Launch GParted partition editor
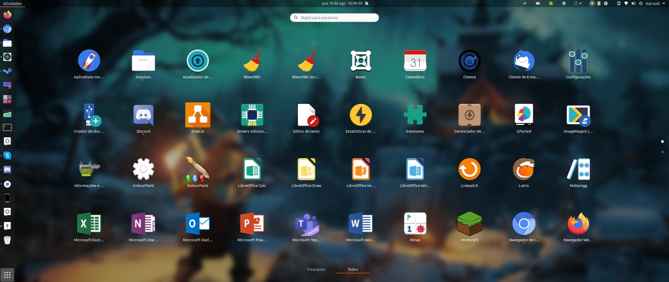The width and height of the screenshot is (669, 282). (524, 115)
